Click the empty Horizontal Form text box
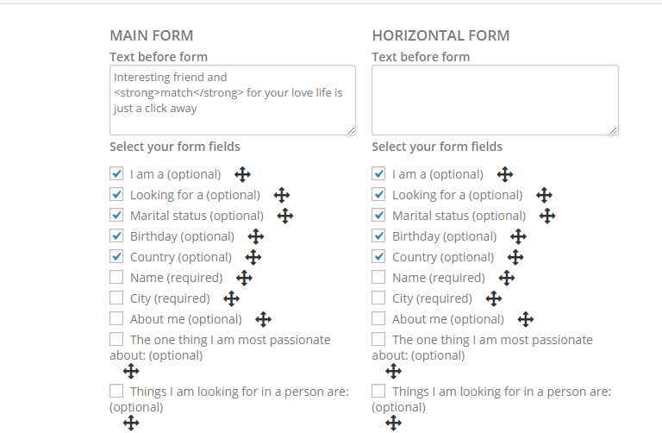Screen dimensions: 662x433 point(495,99)
